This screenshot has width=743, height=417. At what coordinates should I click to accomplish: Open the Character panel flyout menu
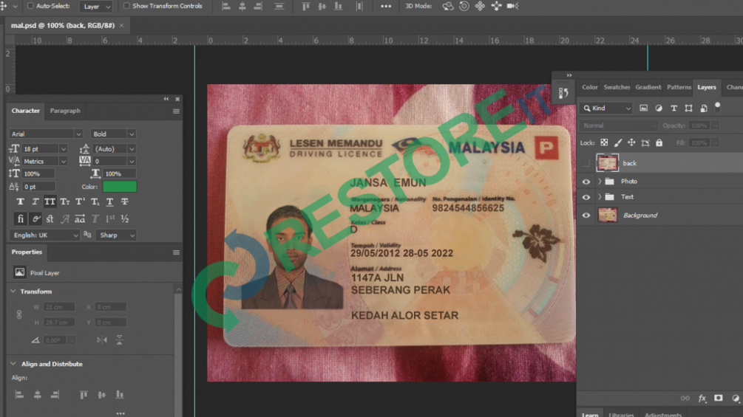[x=176, y=111]
